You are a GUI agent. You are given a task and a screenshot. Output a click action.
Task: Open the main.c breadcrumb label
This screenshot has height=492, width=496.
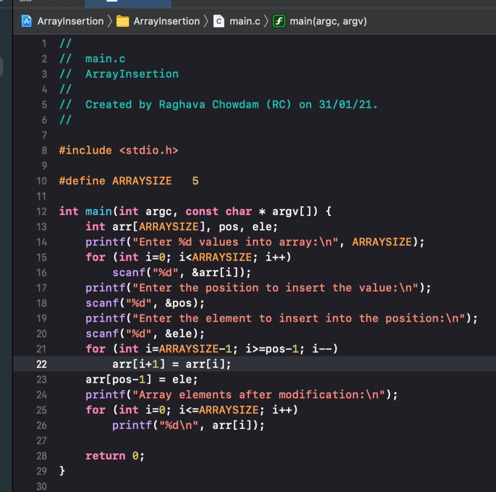245,21
